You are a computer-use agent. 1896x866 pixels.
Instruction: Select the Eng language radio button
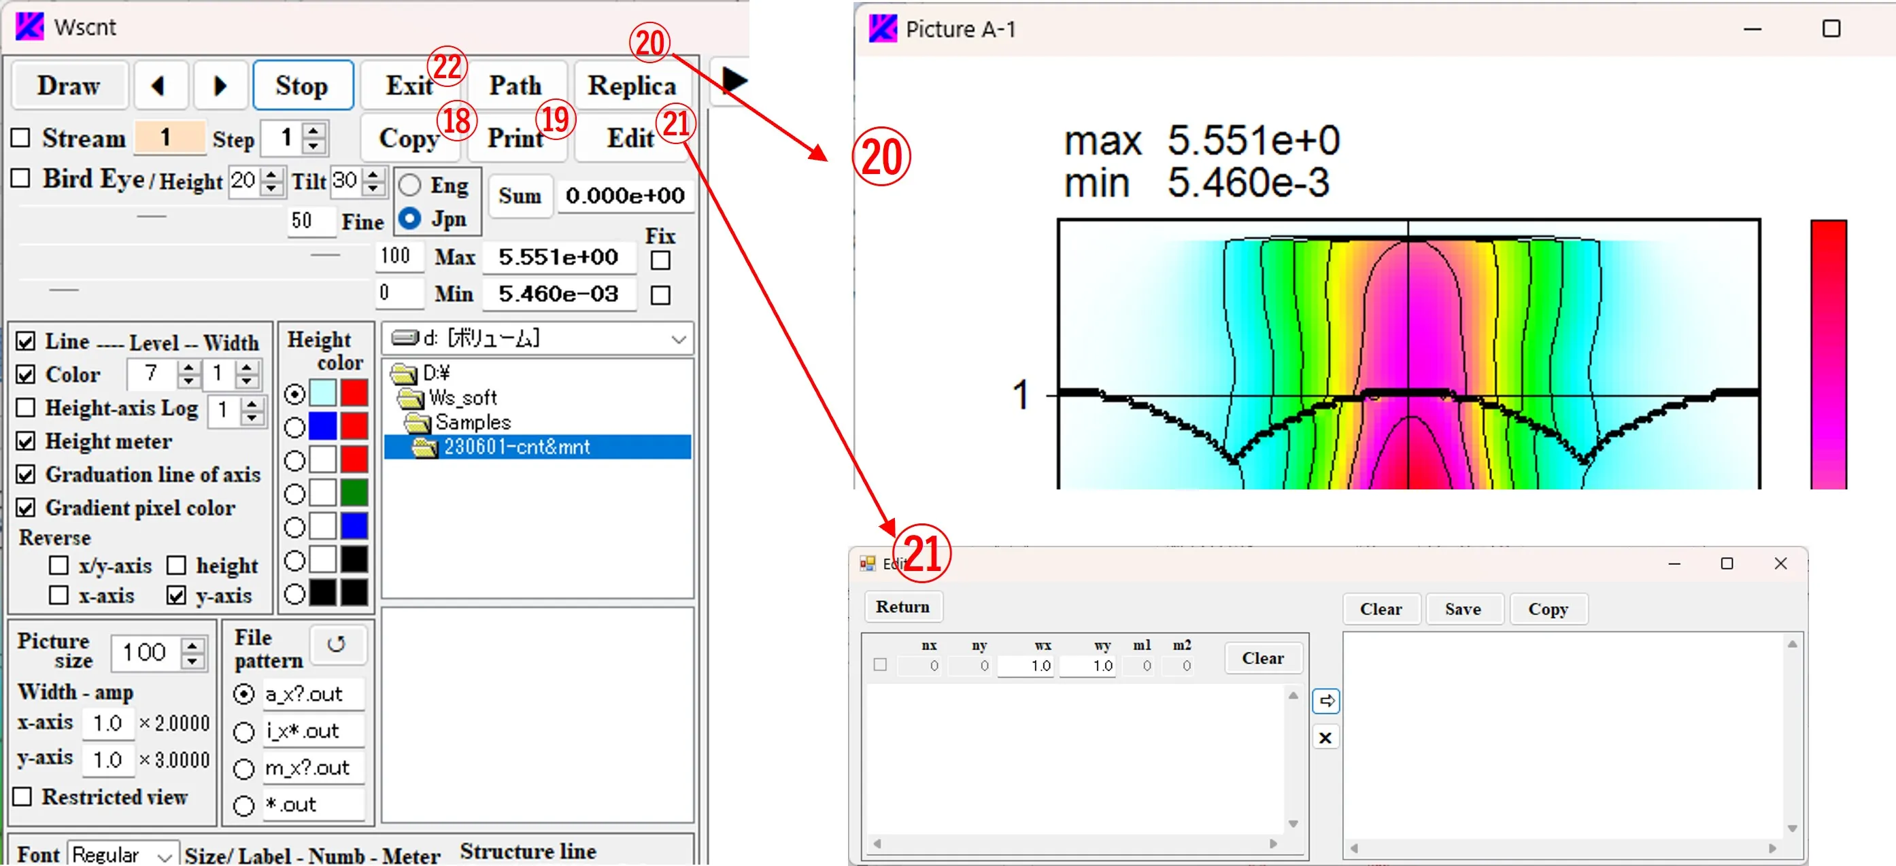pos(410,186)
